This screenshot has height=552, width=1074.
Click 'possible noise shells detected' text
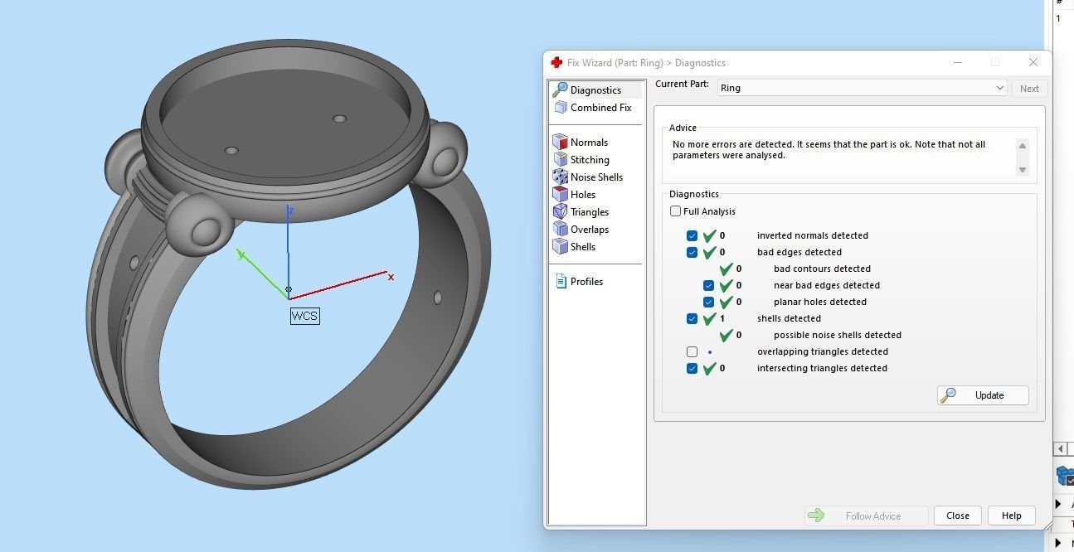point(838,335)
